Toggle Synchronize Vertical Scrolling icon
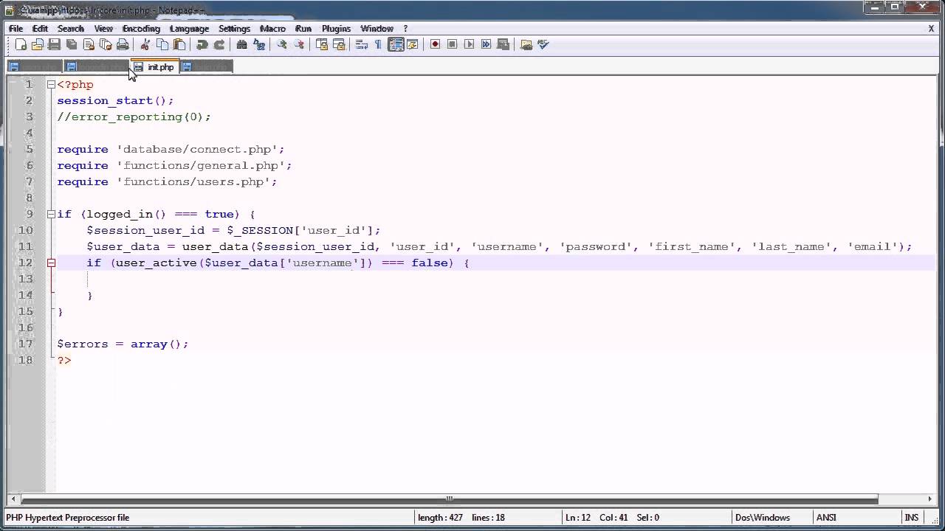This screenshot has height=531, width=945. click(x=322, y=45)
